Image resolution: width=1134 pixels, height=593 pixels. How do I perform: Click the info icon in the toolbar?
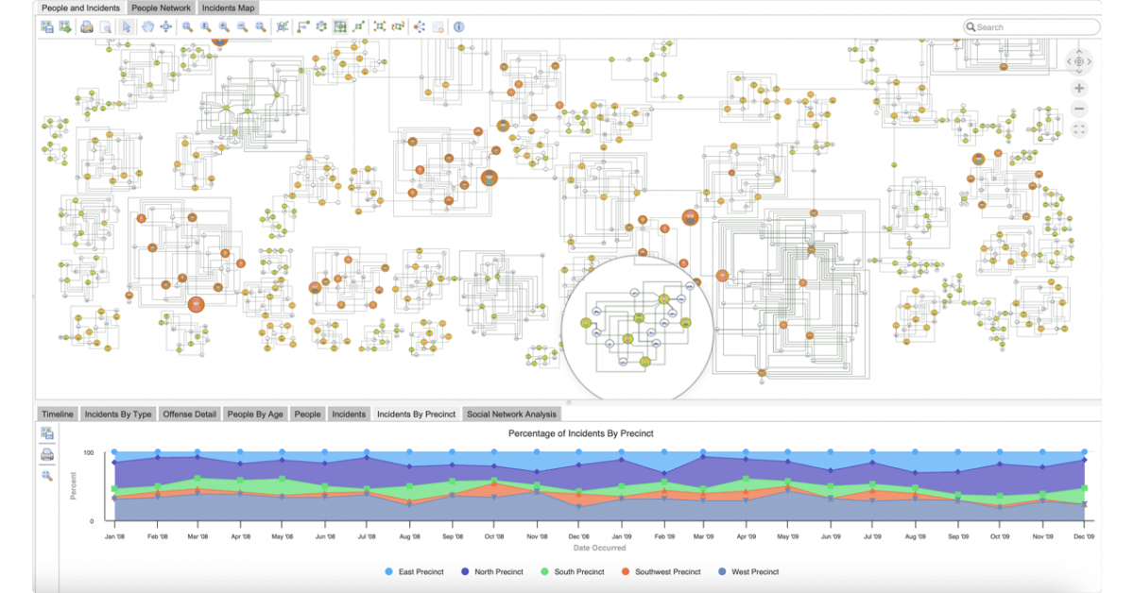(x=458, y=27)
